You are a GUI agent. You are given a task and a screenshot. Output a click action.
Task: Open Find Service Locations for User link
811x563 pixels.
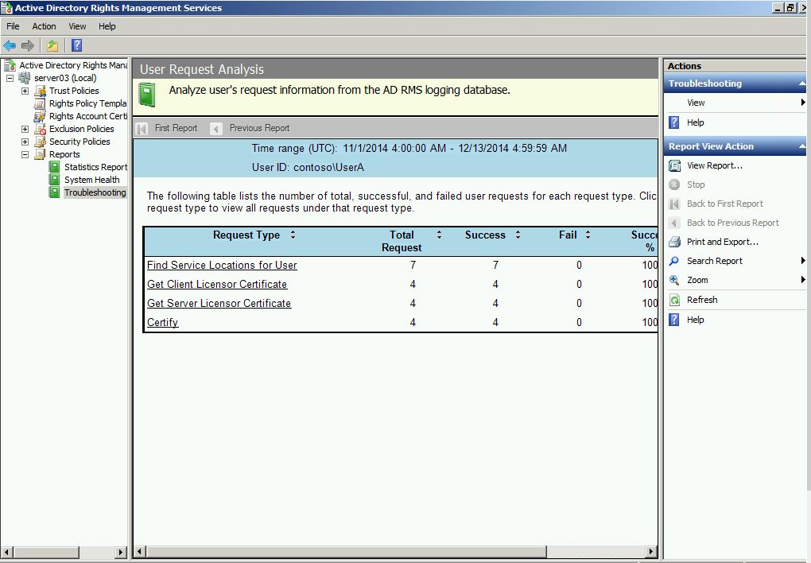point(222,265)
